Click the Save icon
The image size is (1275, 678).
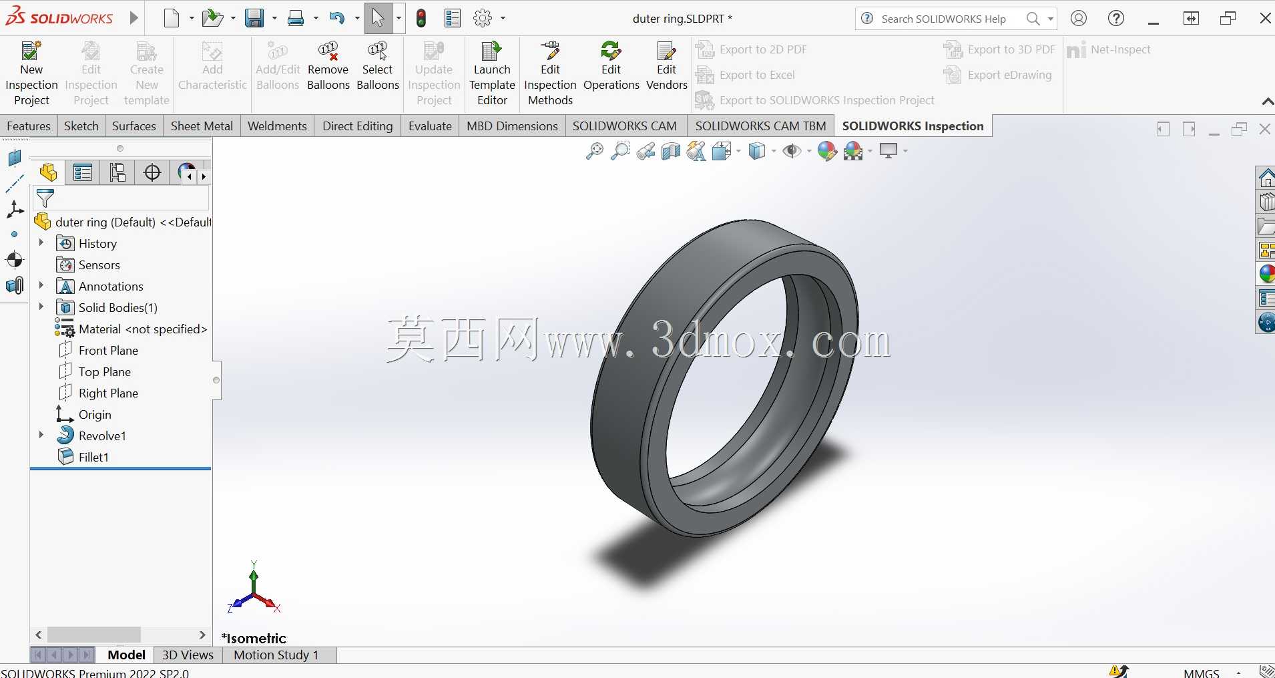(254, 18)
